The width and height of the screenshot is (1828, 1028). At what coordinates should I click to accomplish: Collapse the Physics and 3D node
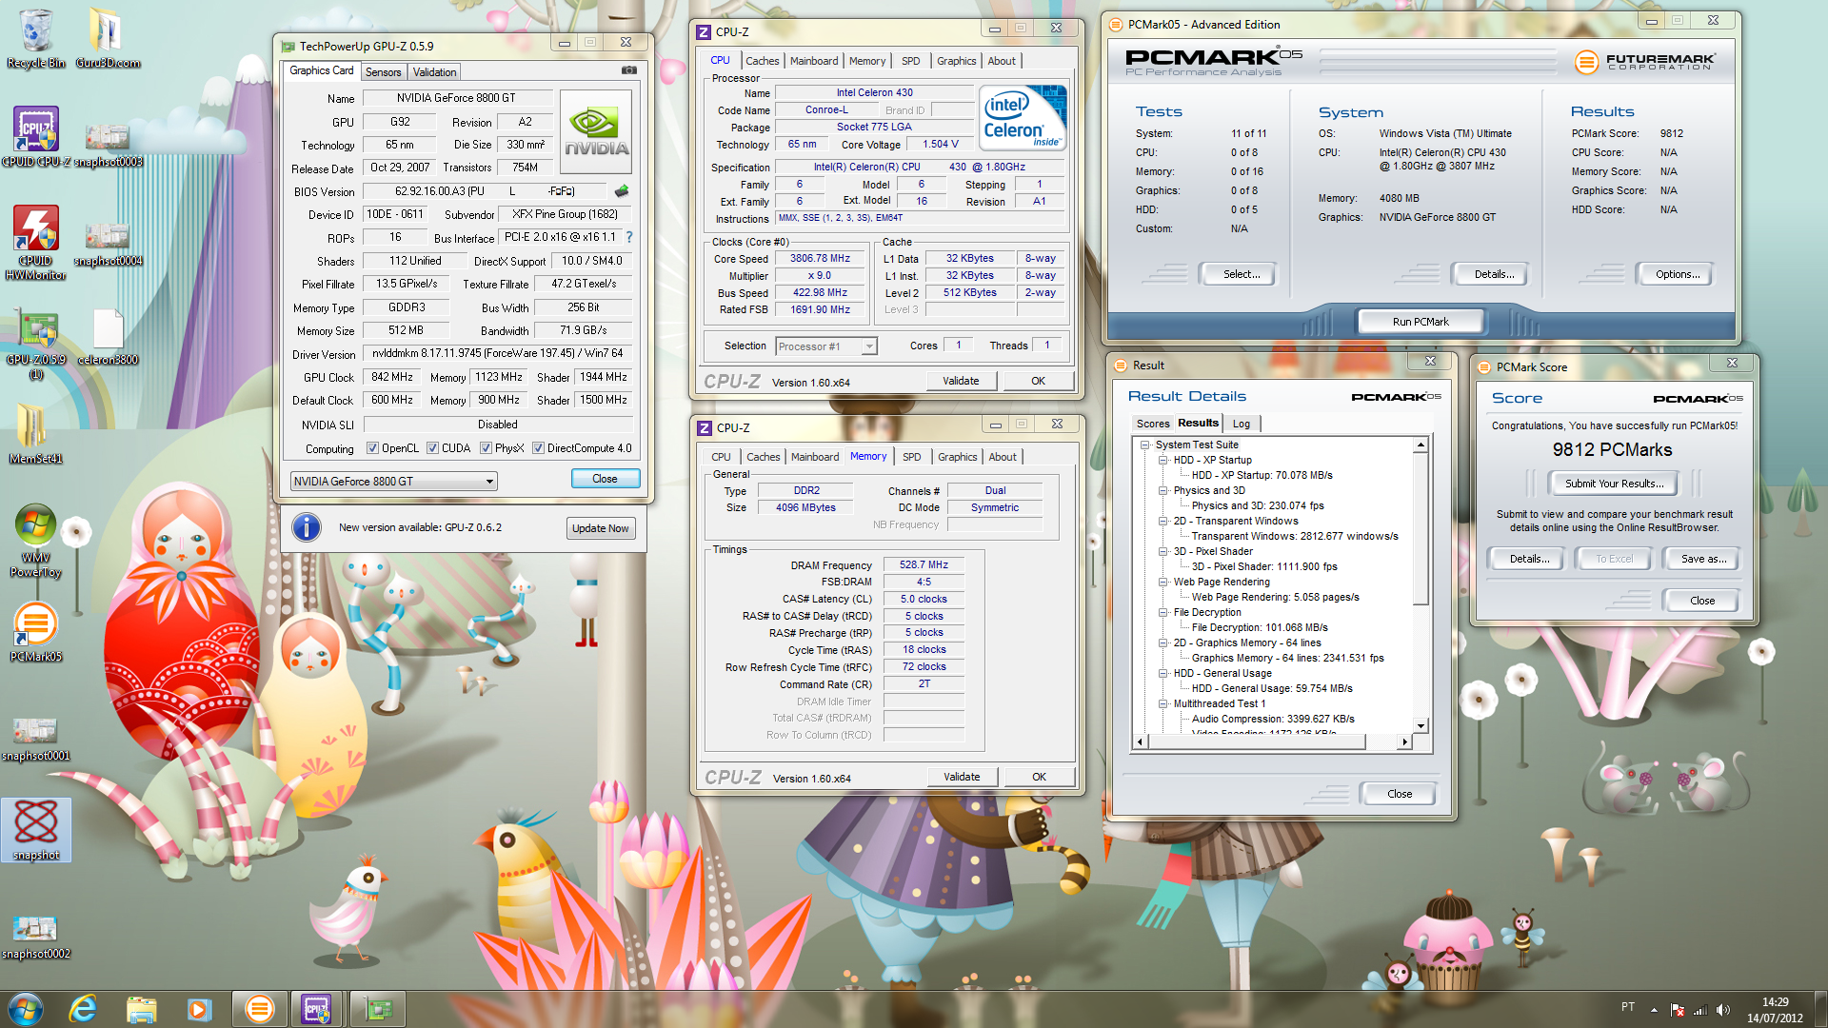[1162, 490]
